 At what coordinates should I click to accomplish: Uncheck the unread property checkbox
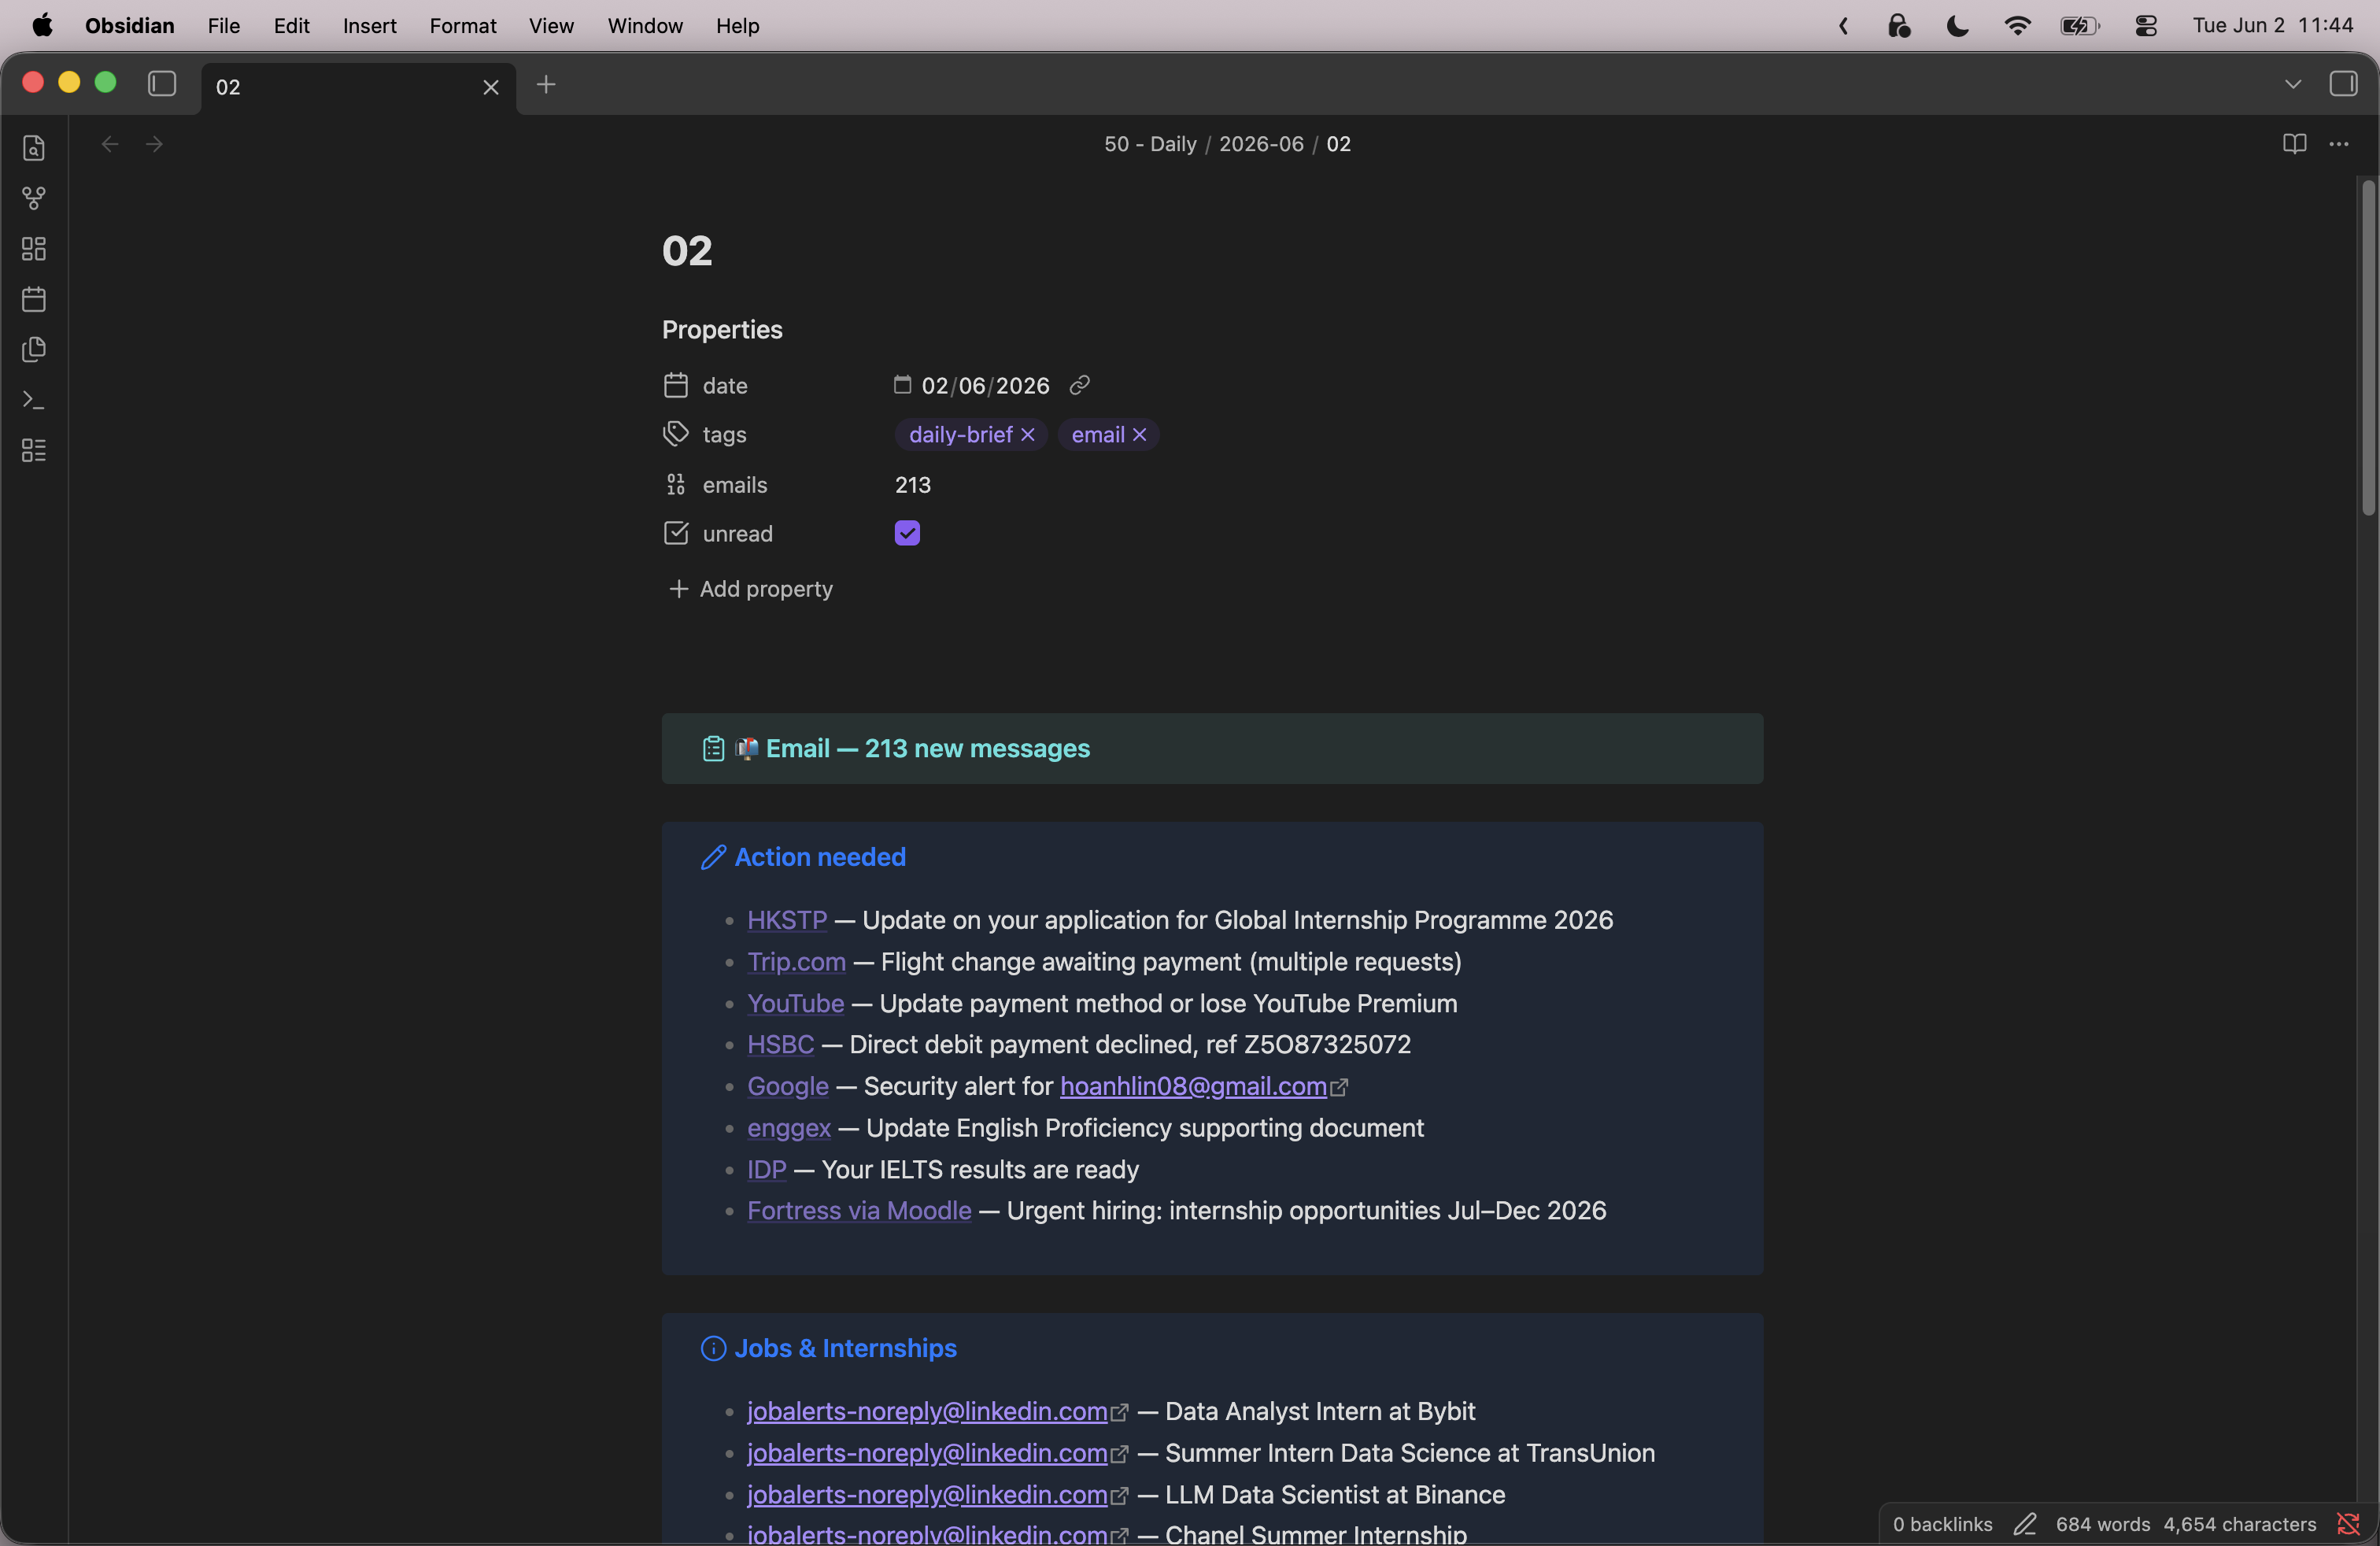[907, 533]
